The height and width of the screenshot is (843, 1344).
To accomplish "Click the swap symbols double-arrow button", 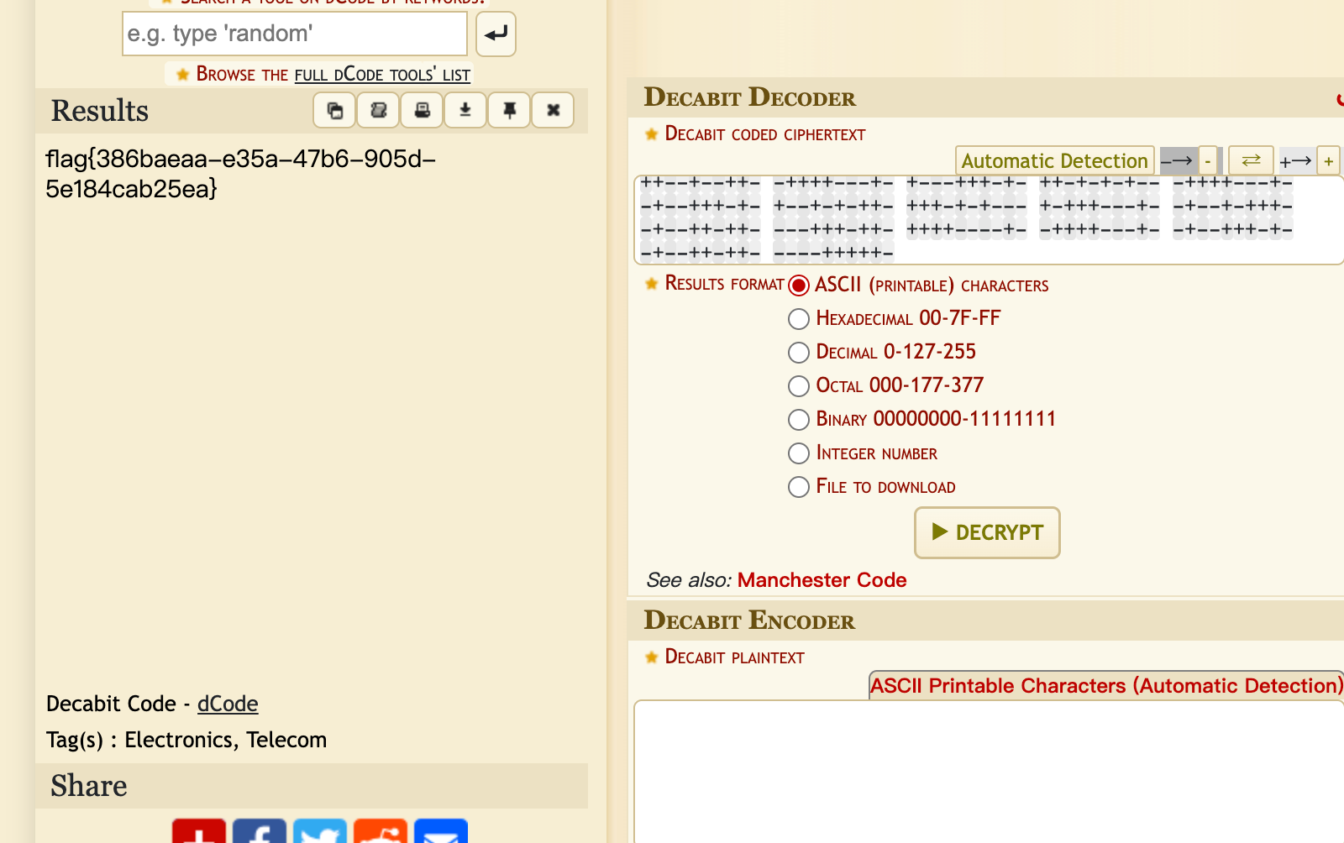I will tap(1252, 160).
